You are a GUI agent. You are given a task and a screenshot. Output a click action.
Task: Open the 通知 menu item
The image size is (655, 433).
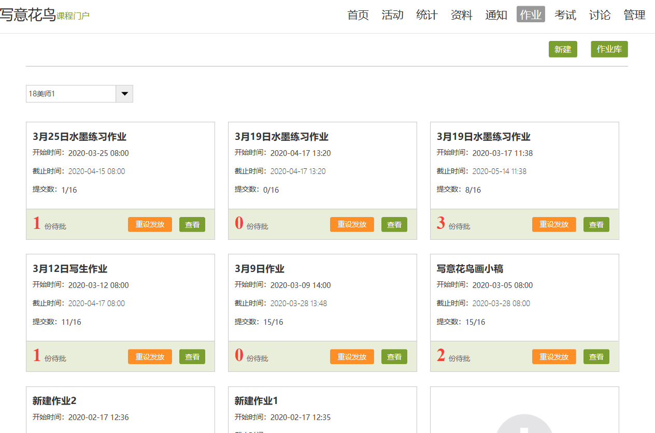pyautogui.click(x=496, y=15)
